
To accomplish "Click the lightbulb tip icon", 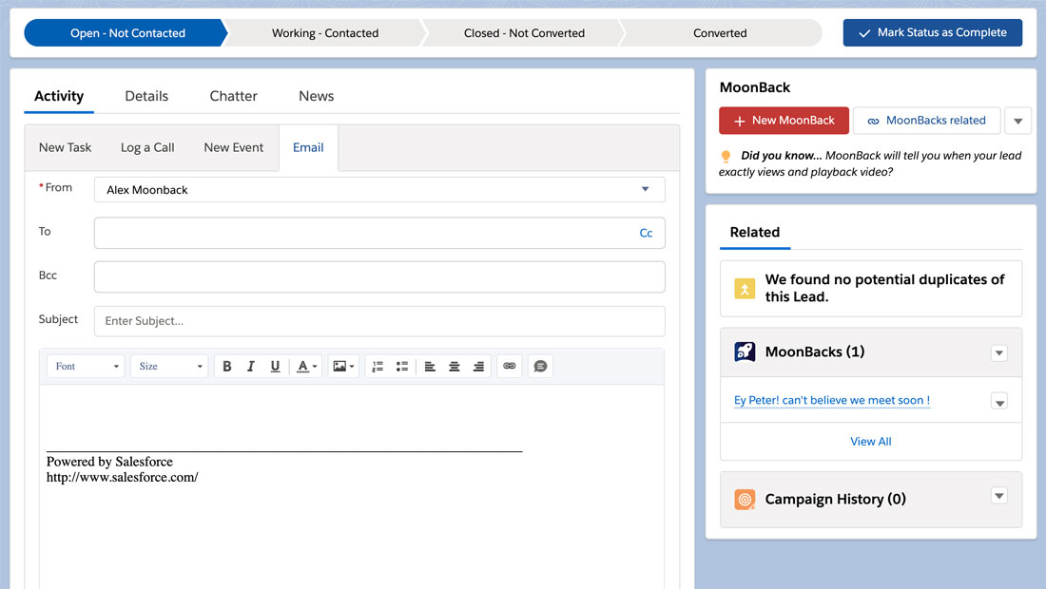I will click(x=726, y=157).
